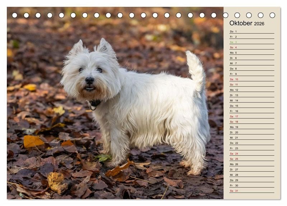
Task: Click the orange leaf left of dog
Action: tap(32, 141)
